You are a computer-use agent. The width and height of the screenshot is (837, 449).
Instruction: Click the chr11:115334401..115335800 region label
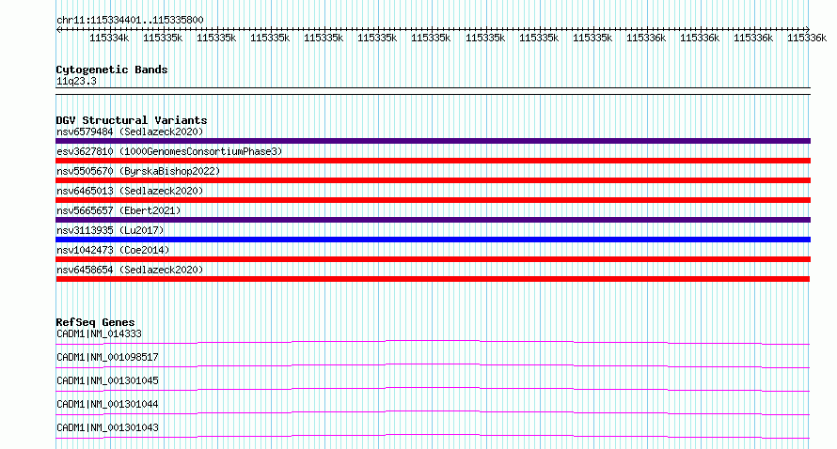pos(130,20)
